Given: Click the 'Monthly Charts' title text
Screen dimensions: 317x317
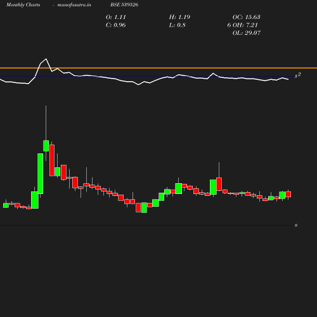Looking at the screenshot, I should pyautogui.click(x=23, y=4).
